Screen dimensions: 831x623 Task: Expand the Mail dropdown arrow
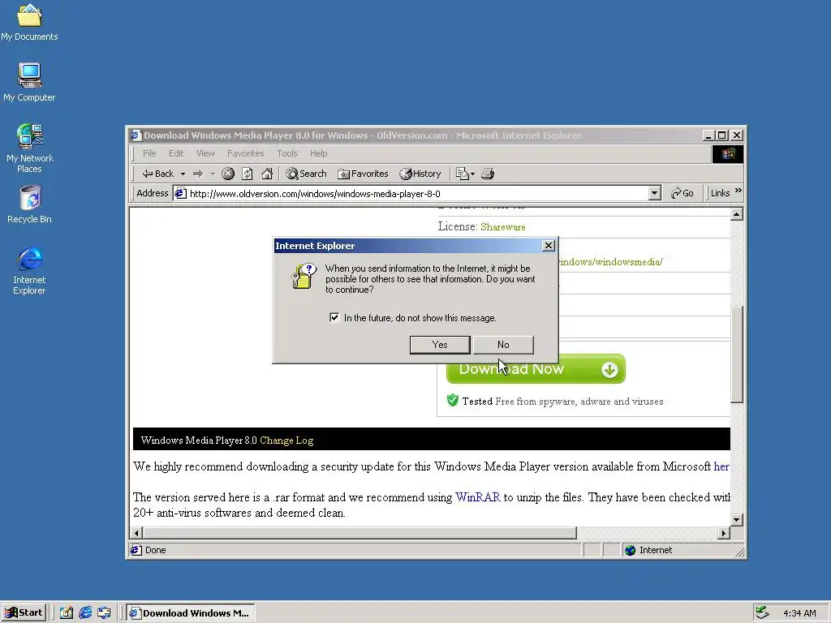[x=473, y=174]
